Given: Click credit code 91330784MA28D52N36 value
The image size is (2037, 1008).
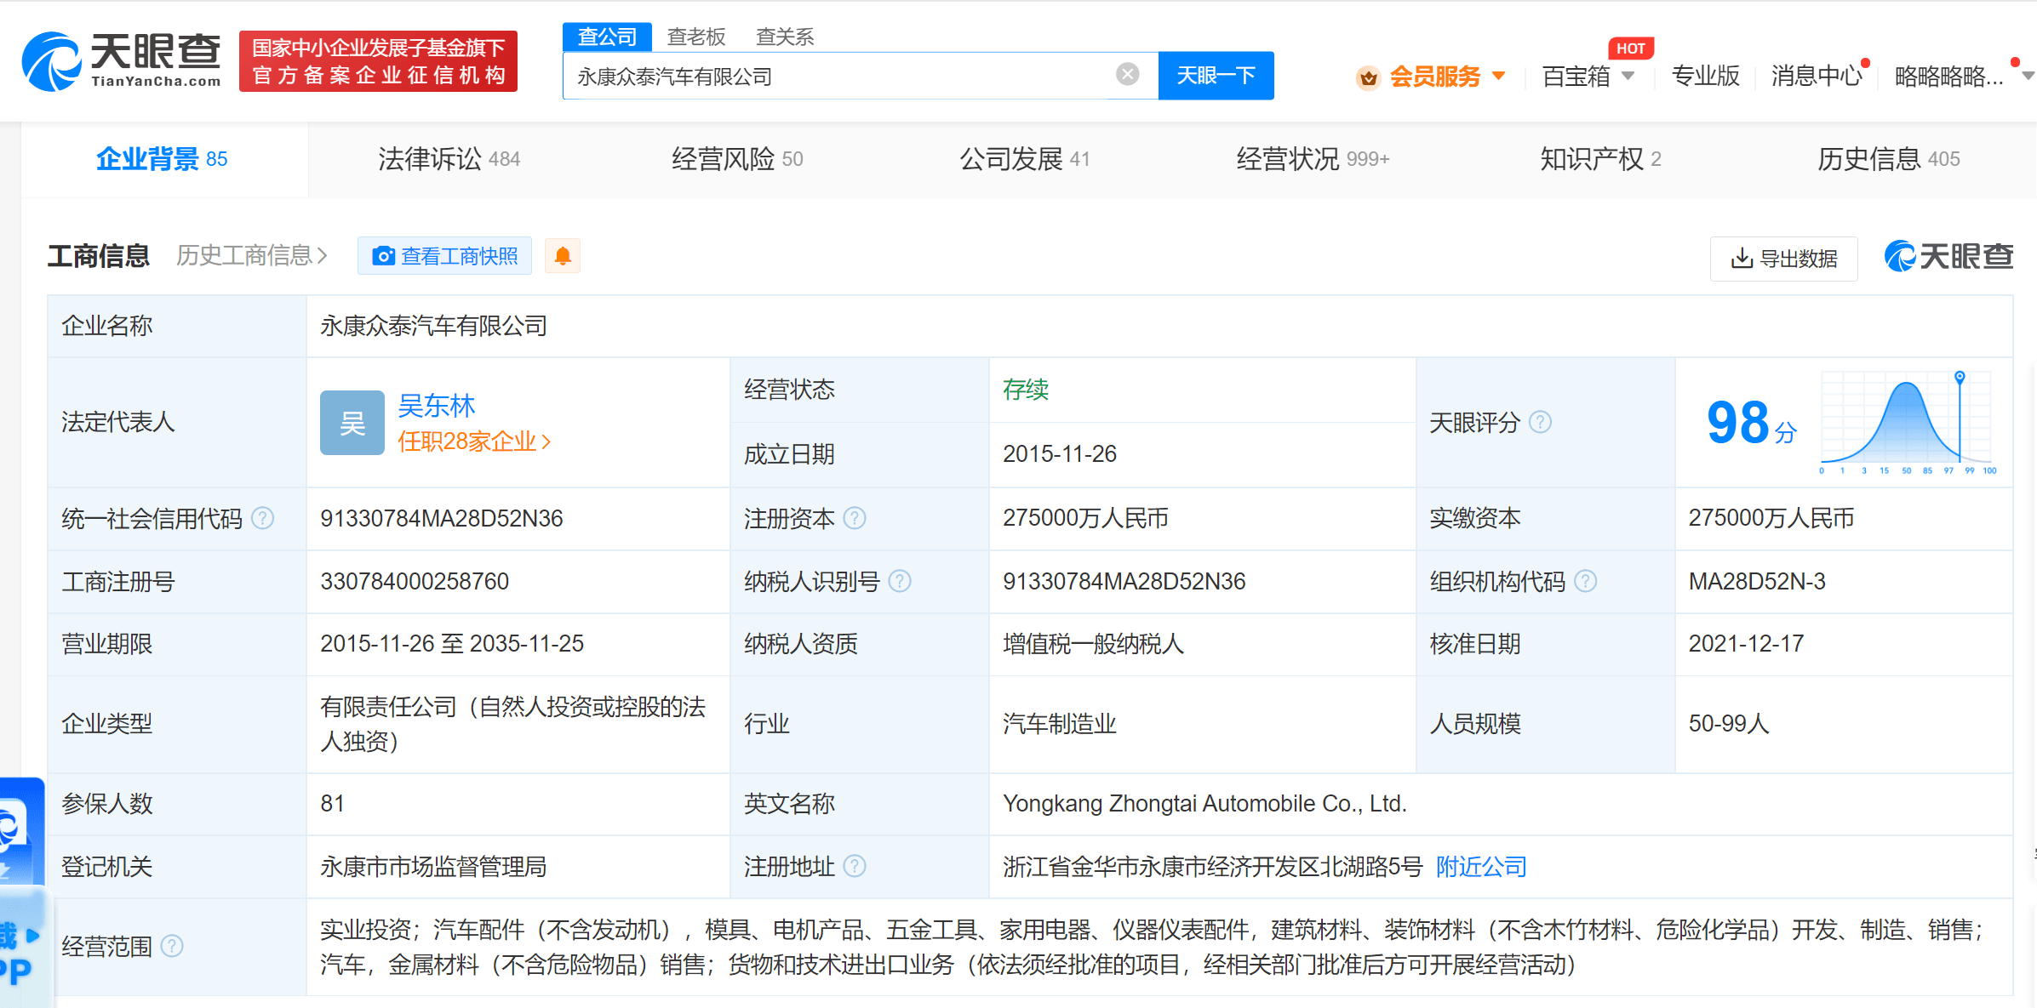Looking at the screenshot, I should [x=442, y=518].
